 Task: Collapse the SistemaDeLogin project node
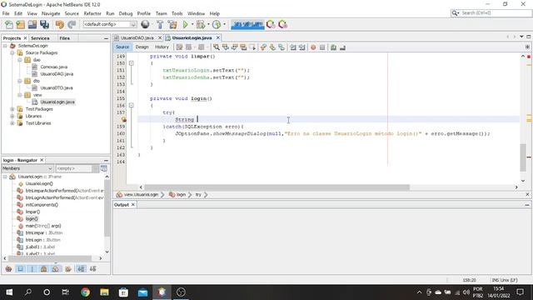click(x=5, y=46)
